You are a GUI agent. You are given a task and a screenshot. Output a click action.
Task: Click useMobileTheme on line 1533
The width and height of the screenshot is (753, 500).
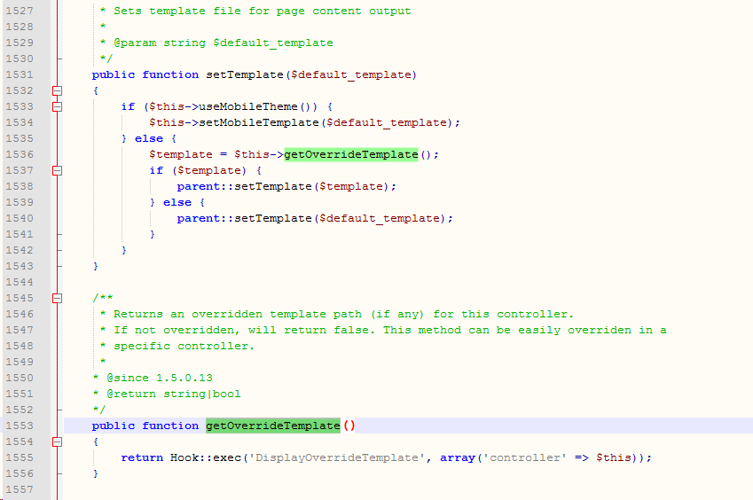pyautogui.click(x=248, y=106)
